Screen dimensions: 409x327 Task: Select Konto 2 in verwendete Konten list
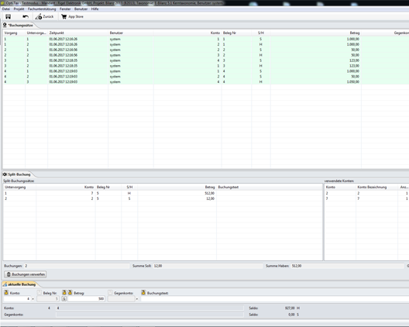[x=366, y=194]
